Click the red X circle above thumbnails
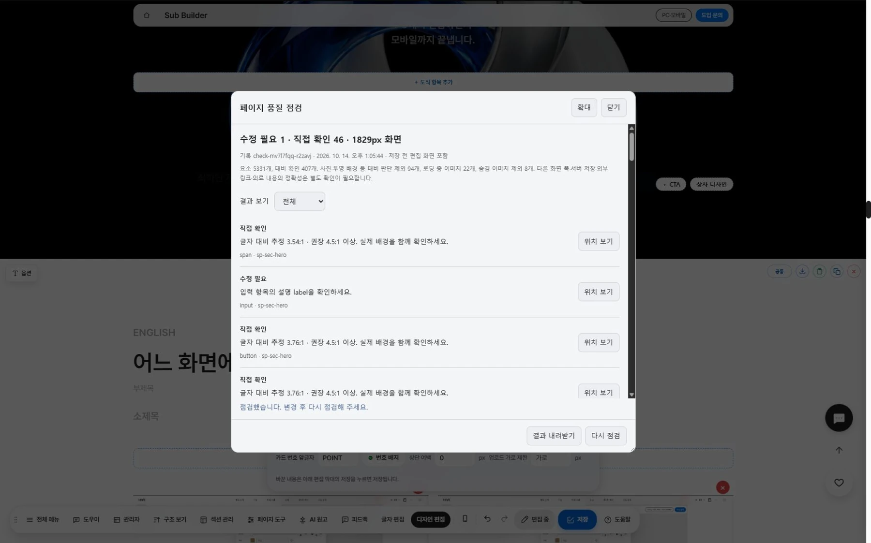The image size is (871, 543). pyautogui.click(x=722, y=487)
